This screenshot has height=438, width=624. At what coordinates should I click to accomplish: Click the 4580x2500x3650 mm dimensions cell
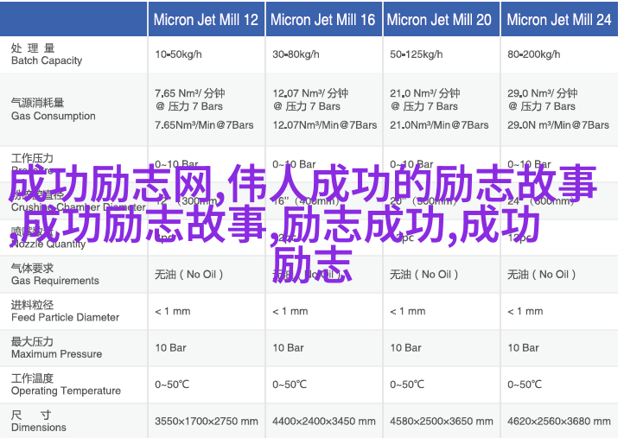pos(442,422)
